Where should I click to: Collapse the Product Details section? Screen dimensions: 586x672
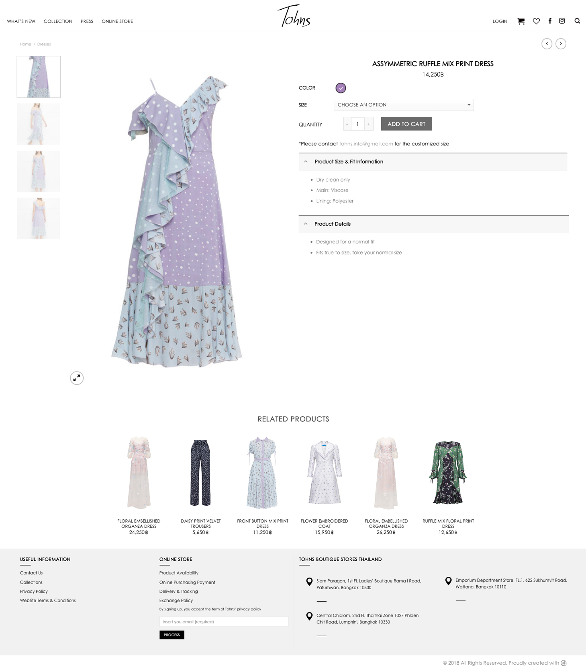434,224
